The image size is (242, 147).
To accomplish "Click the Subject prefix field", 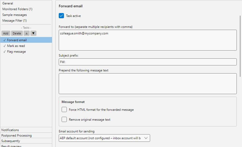I will [x=148, y=62].
